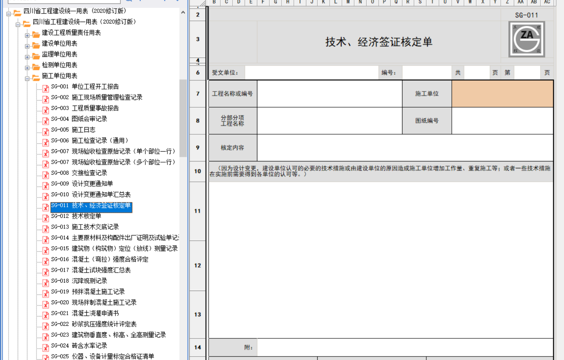Click the current page cell after 第
The height and width of the screenshot is (360, 564).
click(x=527, y=73)
